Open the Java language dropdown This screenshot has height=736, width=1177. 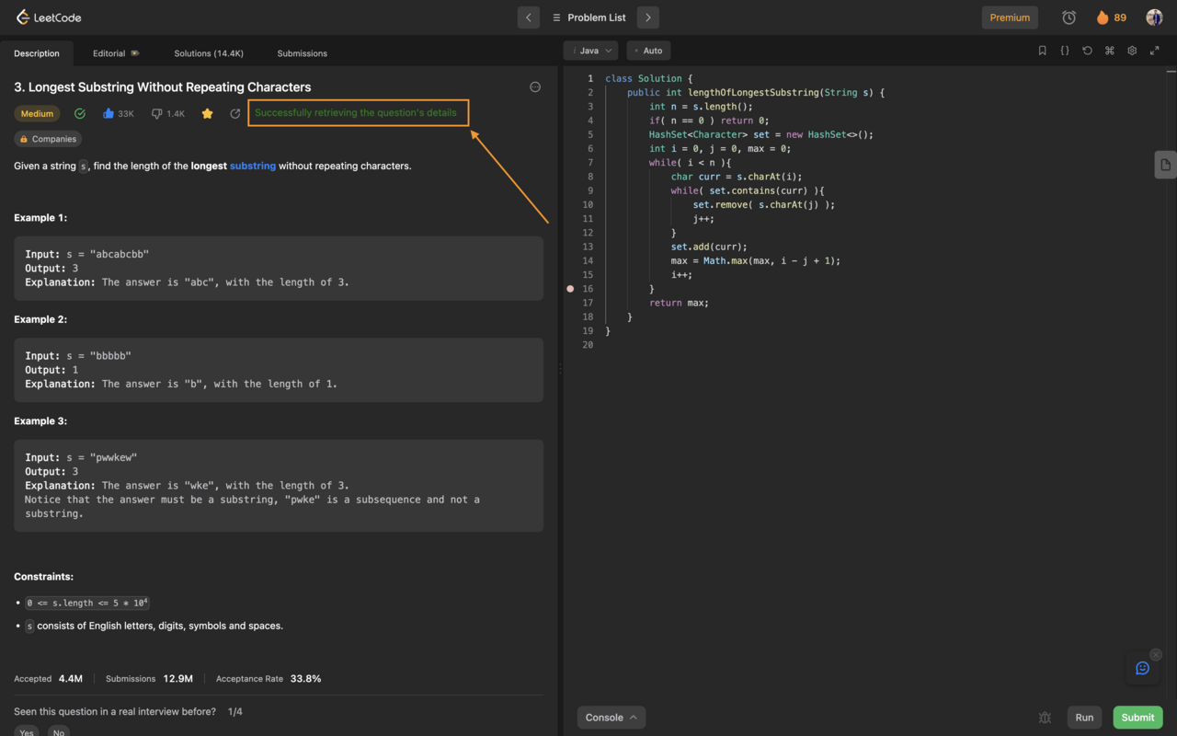(x=590, y=51)
